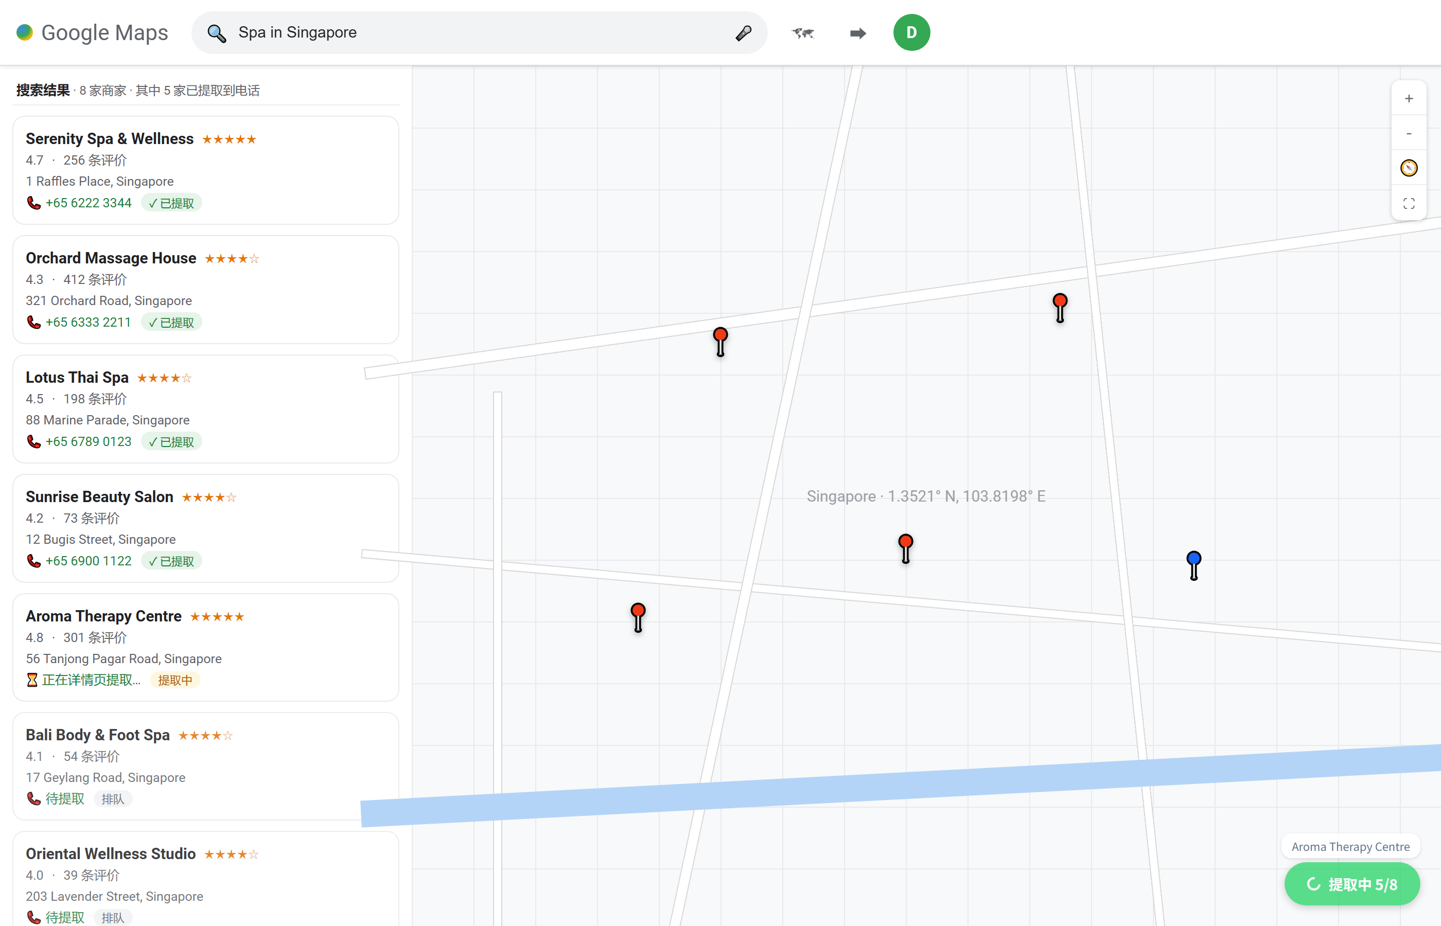The height and width of the screenshot is (926, 1441).
Task: Zoom out with the minus button
Action: point(1409,133)
